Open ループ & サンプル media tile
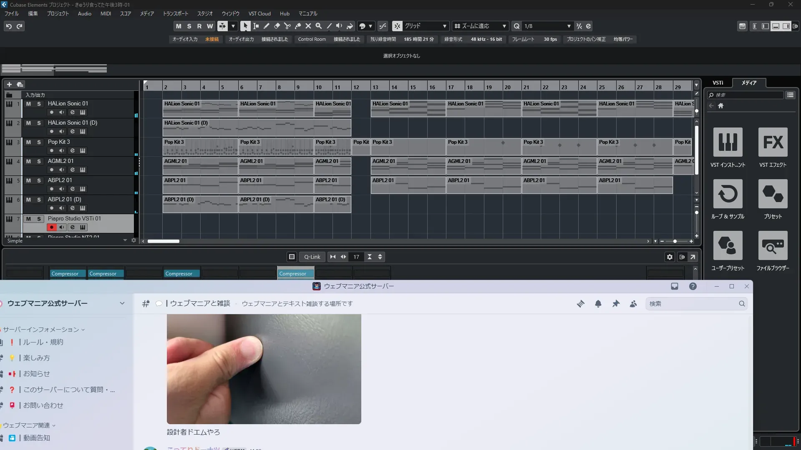This screenshot has width=801, height=450. [728, 194]
